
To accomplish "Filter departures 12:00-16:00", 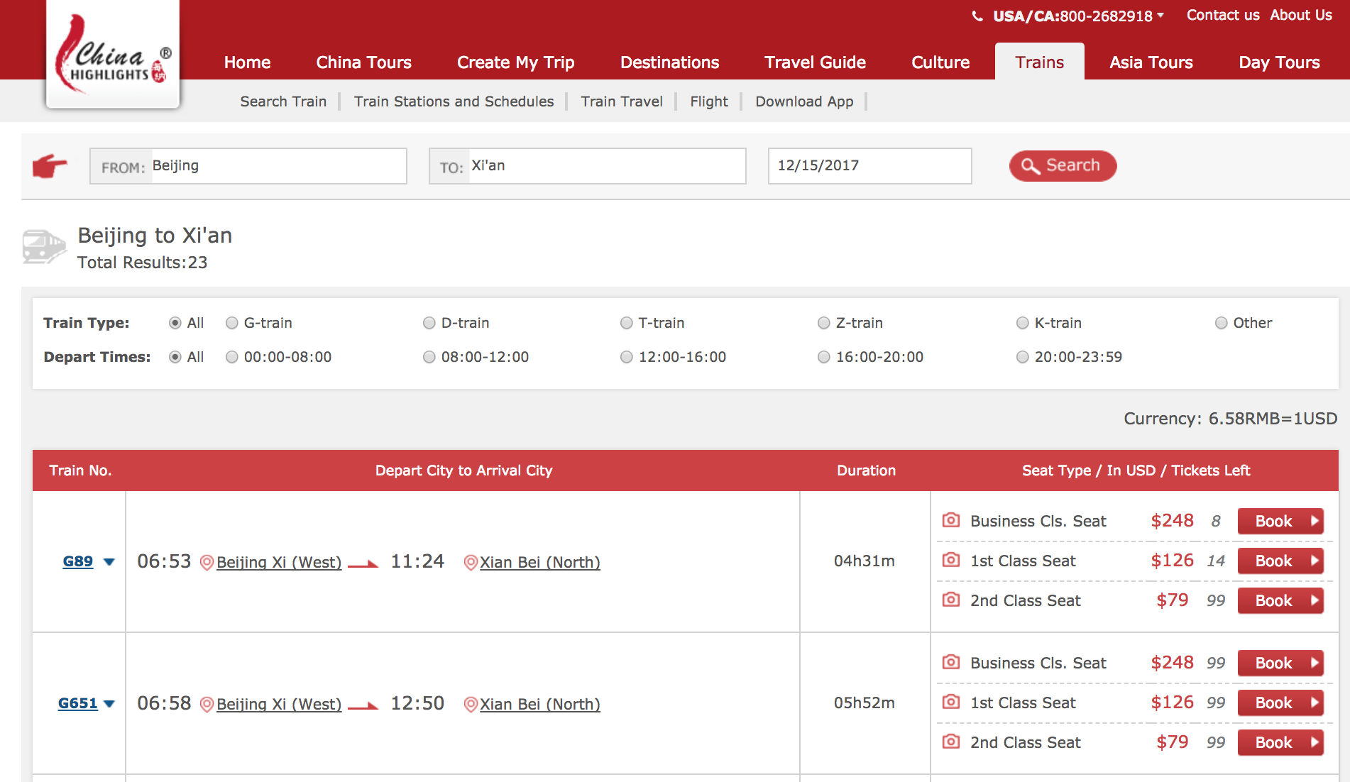I will 626,357.
